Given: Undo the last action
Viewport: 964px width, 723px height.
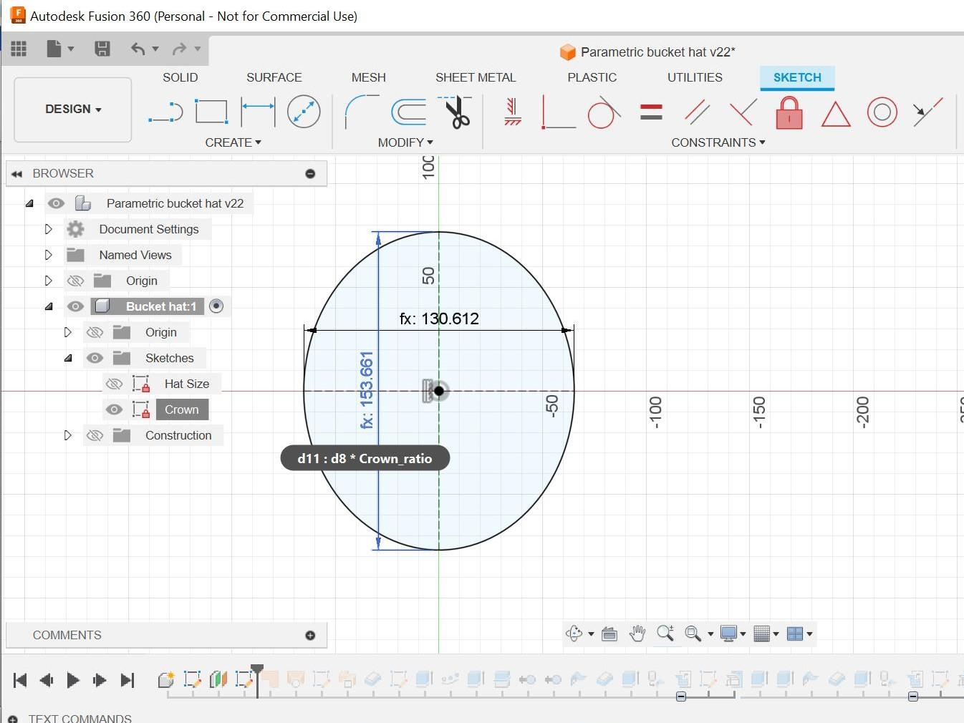Looking at the screenshot, I should point(138,49).
